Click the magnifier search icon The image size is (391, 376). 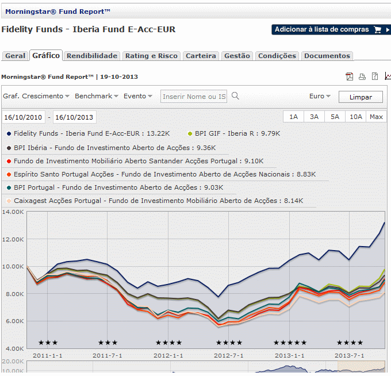pyautogui.click(x=235, y=96)
